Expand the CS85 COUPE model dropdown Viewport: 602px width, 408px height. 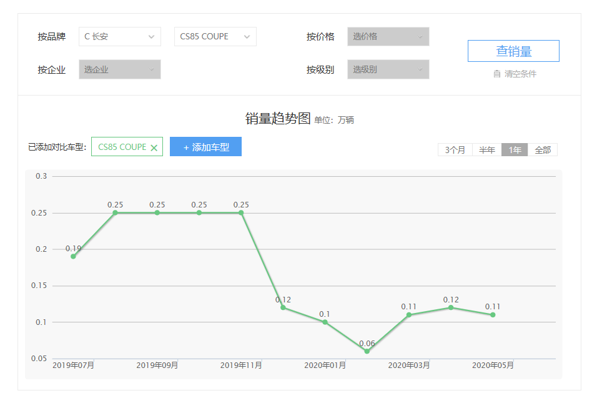215,36
